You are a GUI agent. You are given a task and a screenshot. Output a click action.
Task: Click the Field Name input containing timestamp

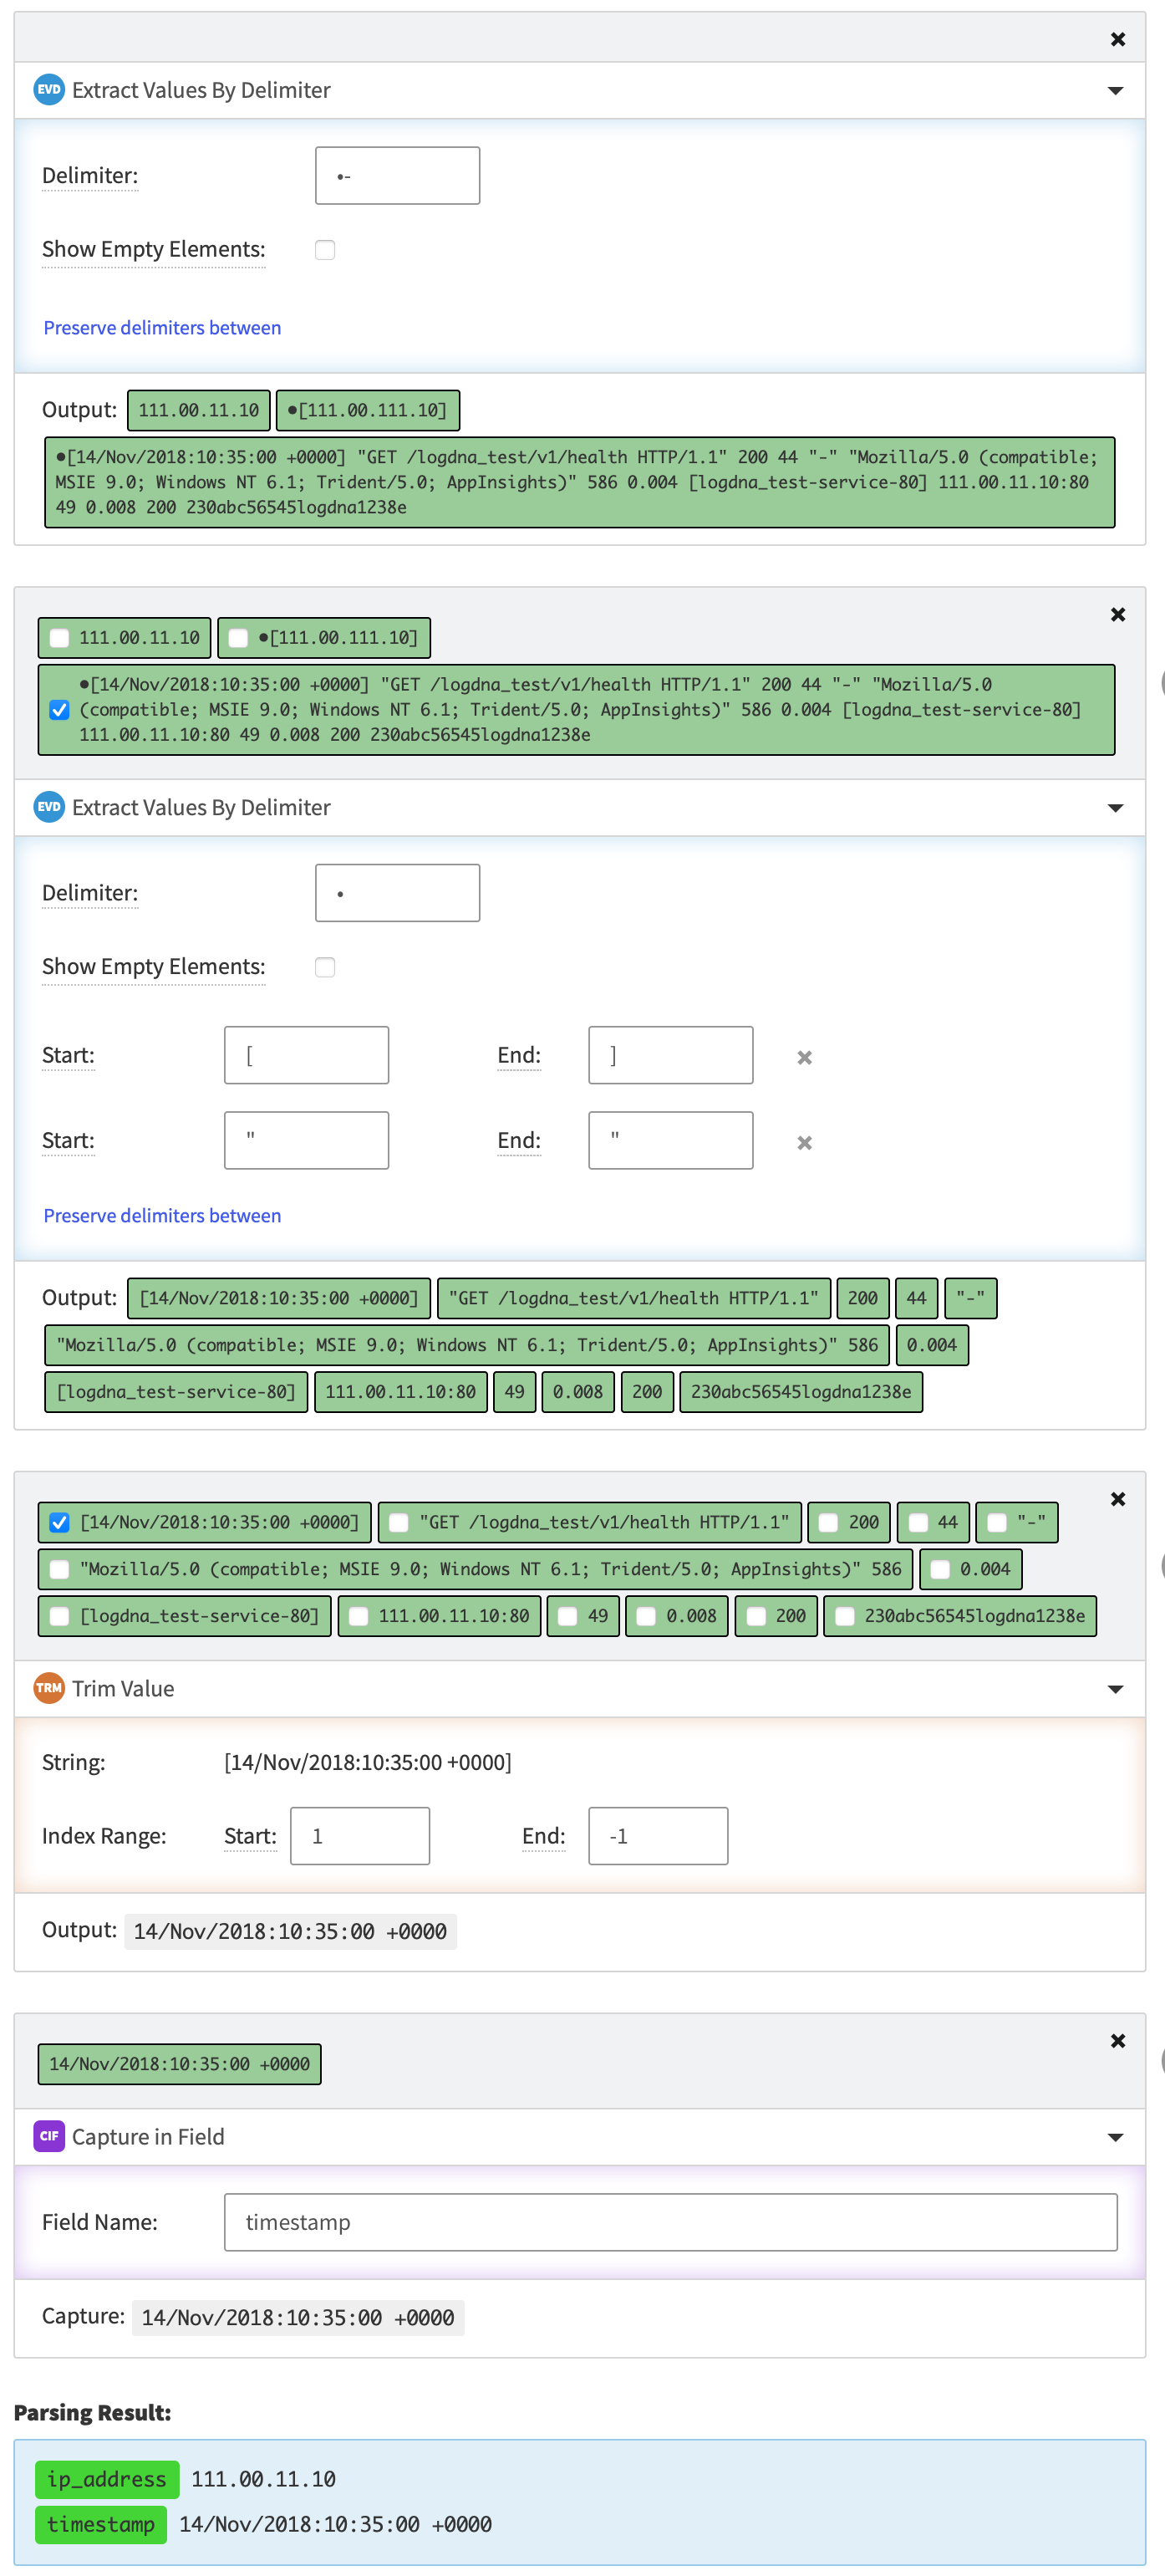670,2222
